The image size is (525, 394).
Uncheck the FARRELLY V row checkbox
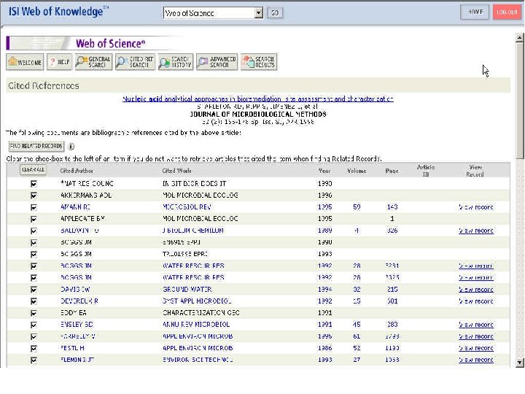click(x=34, y=336)
